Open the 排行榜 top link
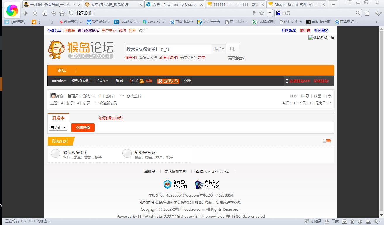 [305, 30]
